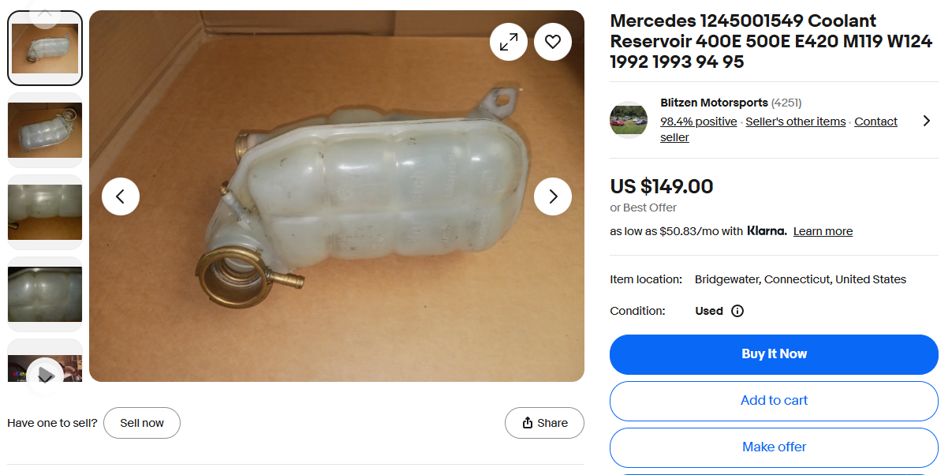Select the second reservoir thumbnail
This screenshot has height=475, width=952.
pyautogui.click(x=45, y=130)
